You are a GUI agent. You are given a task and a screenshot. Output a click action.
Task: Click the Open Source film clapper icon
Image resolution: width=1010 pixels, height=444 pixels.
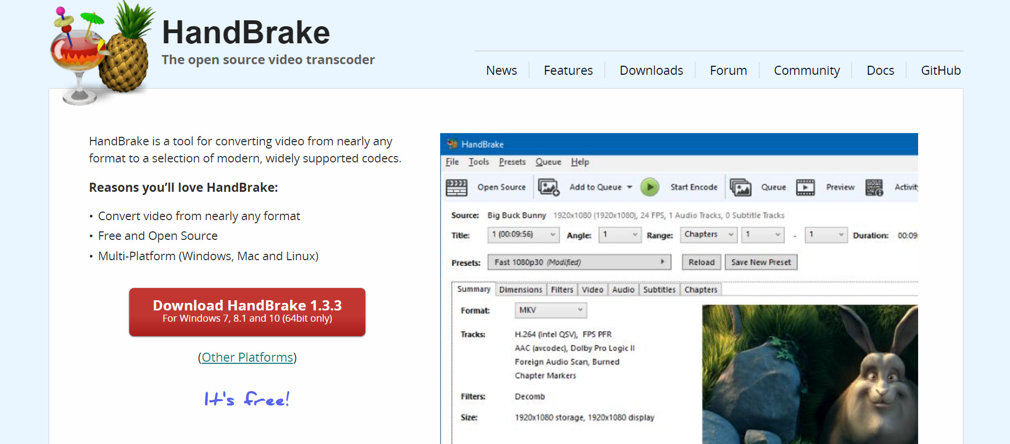(456, 188)
